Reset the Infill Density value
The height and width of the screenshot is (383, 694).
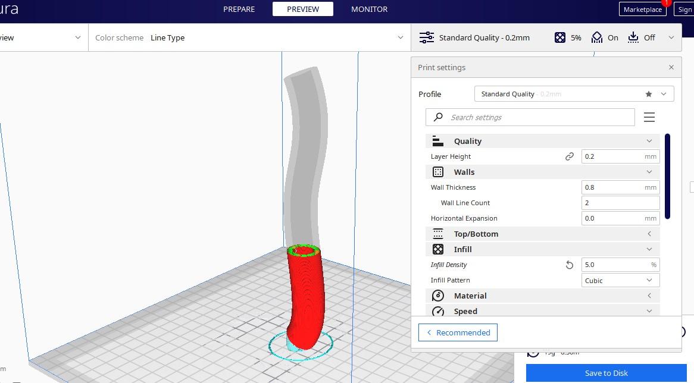pyautogui.click(x=569, y=265)
